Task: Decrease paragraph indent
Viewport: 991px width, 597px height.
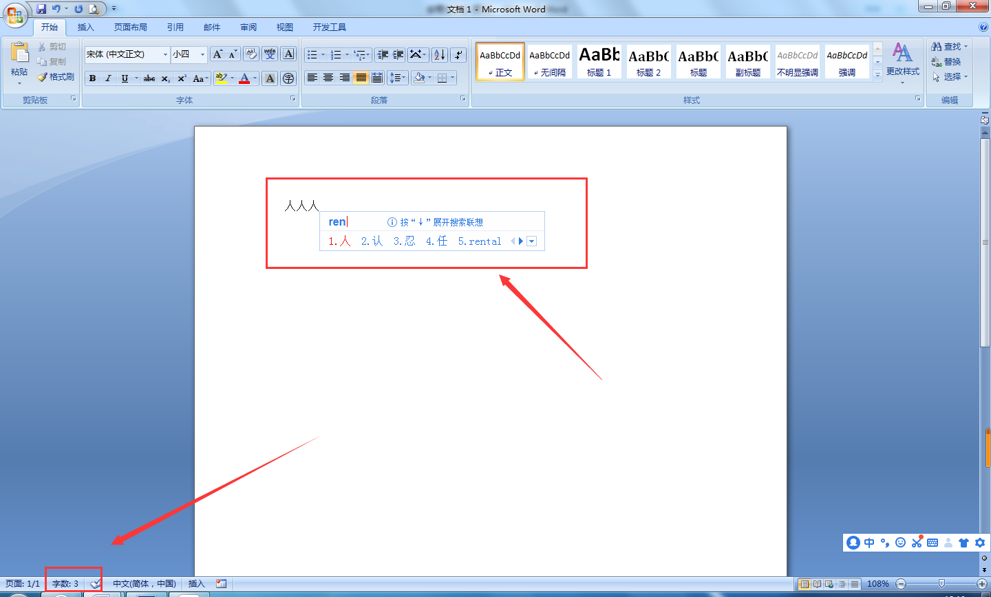Action: [x=383, y=54]
